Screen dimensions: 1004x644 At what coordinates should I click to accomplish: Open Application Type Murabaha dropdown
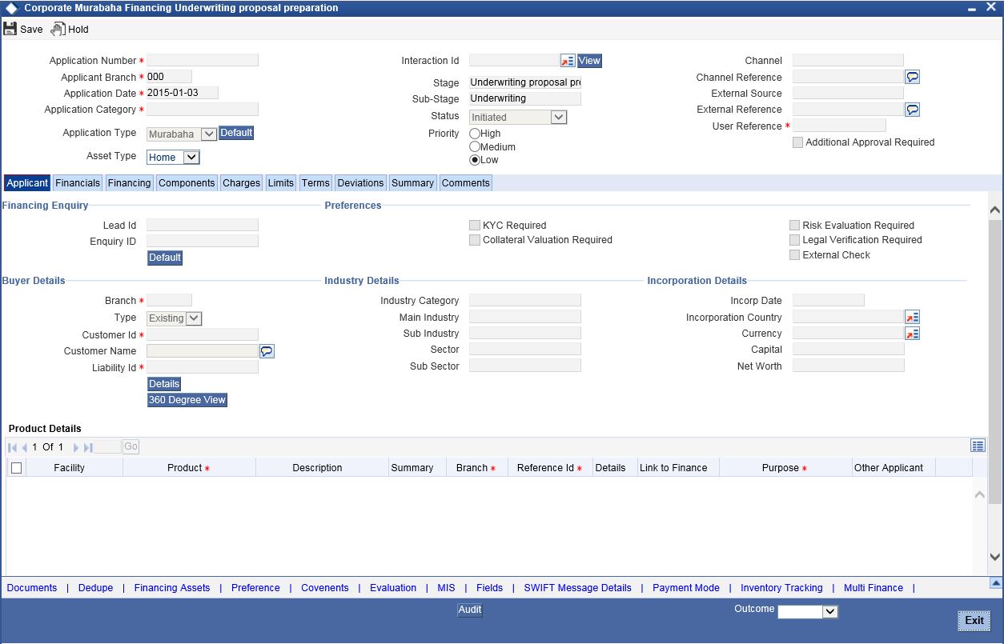pos(182,134)
